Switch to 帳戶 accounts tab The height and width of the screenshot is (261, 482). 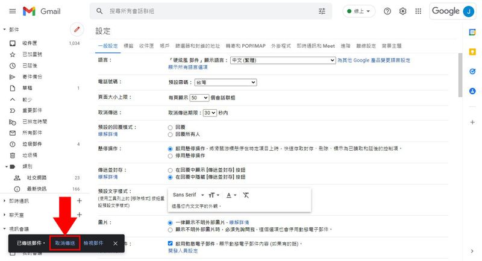[164, 46]
